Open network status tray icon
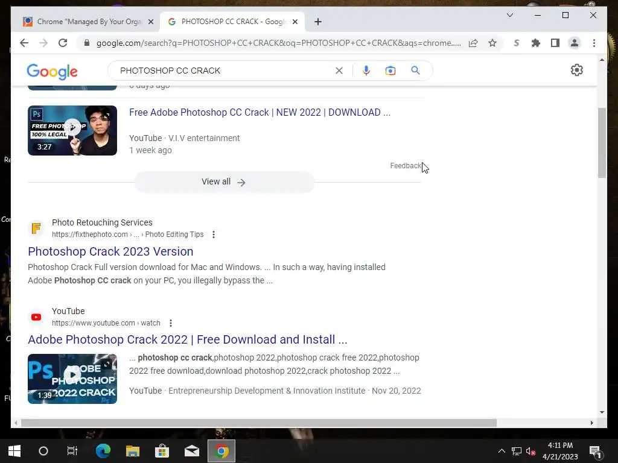Screen dimensions: 618x463 point(517,451)
